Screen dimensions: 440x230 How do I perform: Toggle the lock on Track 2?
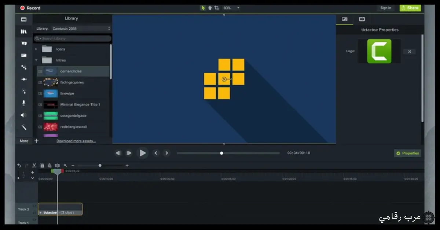point(35,212)
